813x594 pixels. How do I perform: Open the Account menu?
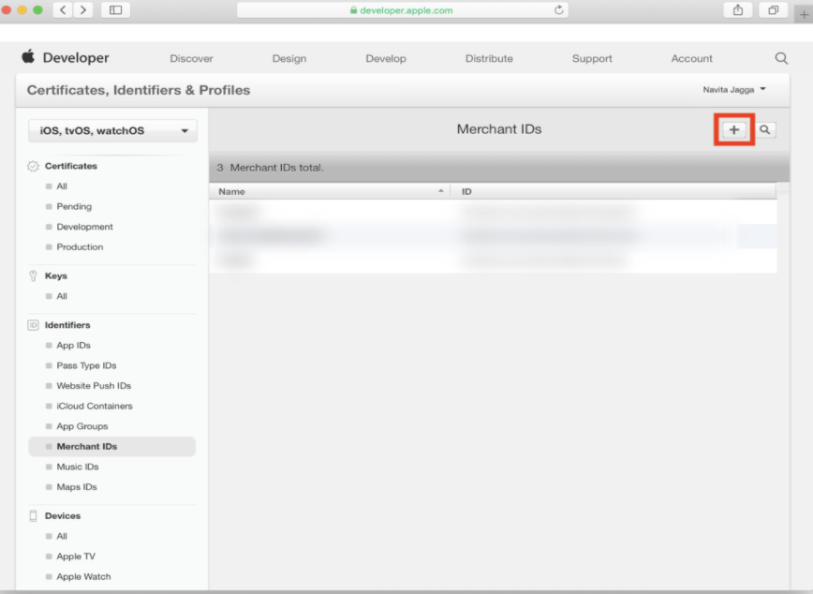pyautogui.click(x=691, y=59)
